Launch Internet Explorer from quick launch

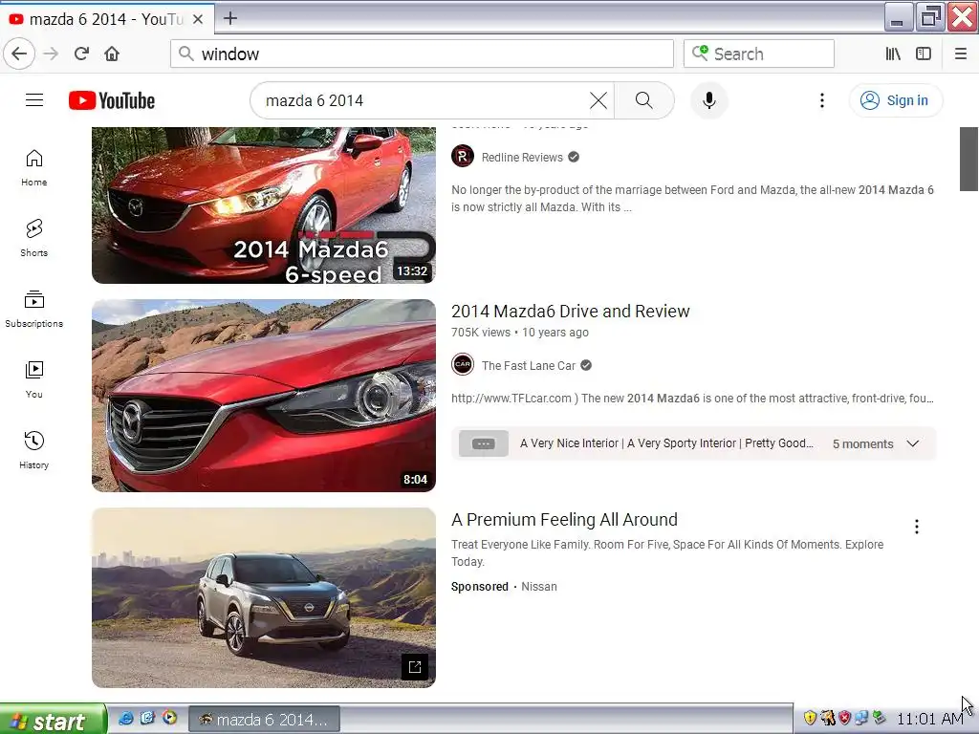pyautogui.click(x=125, y=719)
